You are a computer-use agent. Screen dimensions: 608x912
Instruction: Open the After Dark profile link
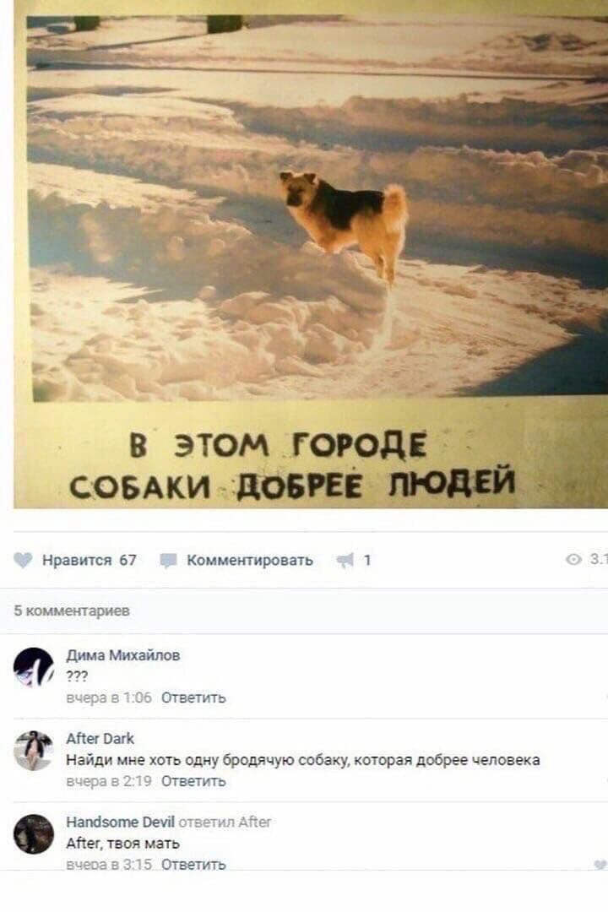tap(100, 738)
